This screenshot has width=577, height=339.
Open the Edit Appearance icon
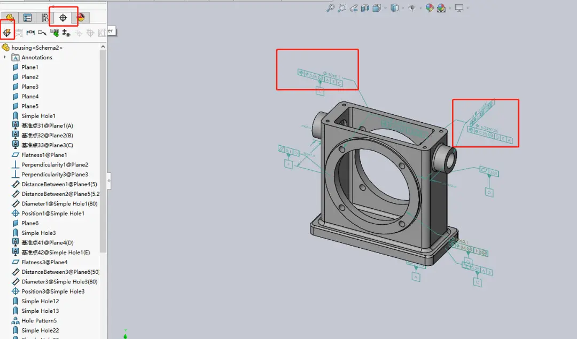430,7
